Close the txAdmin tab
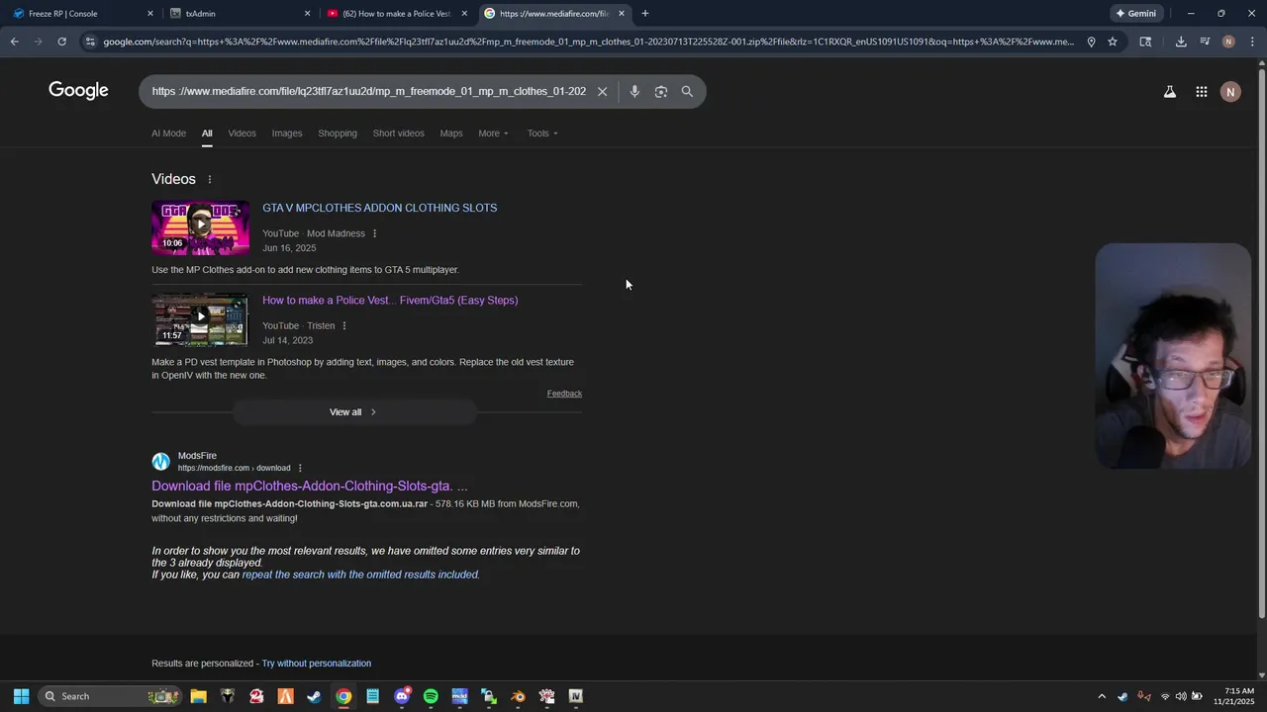The image size is (1267, 712). [x=307, y=14]
